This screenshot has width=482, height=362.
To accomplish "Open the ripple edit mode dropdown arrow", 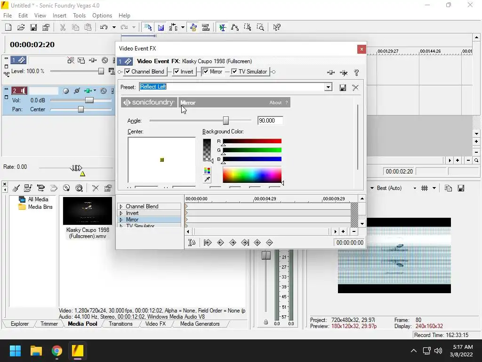I will pos(183,27).
